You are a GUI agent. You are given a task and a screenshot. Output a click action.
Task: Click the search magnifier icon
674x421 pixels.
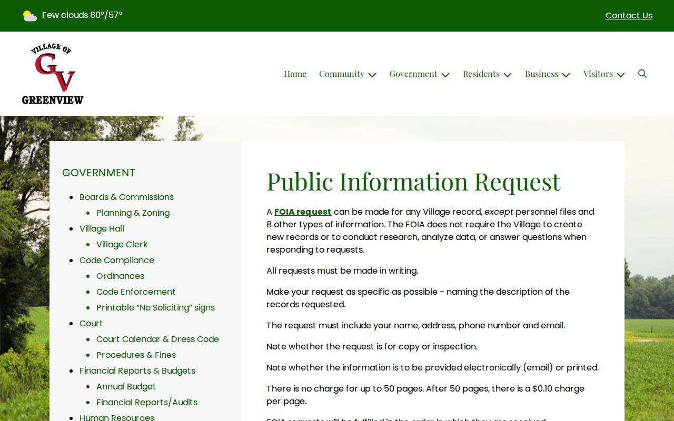click(x=642, y=74)
